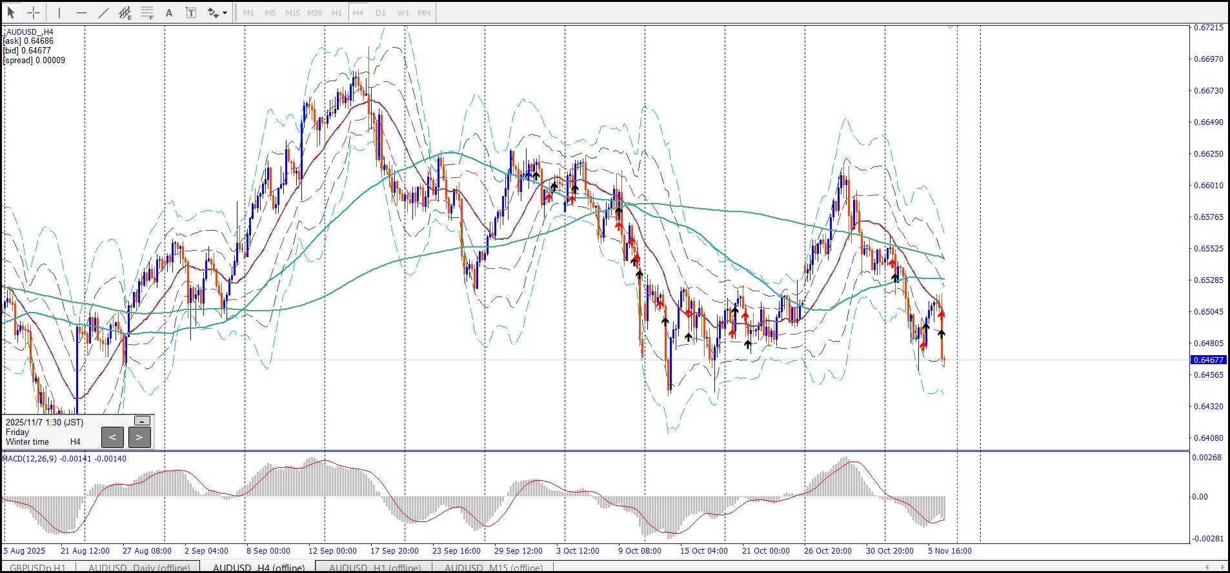Select the equidistant channel tool
The height and width of the screenshot is (573, 1230).
pyautogui.click(x=125, y=12)
